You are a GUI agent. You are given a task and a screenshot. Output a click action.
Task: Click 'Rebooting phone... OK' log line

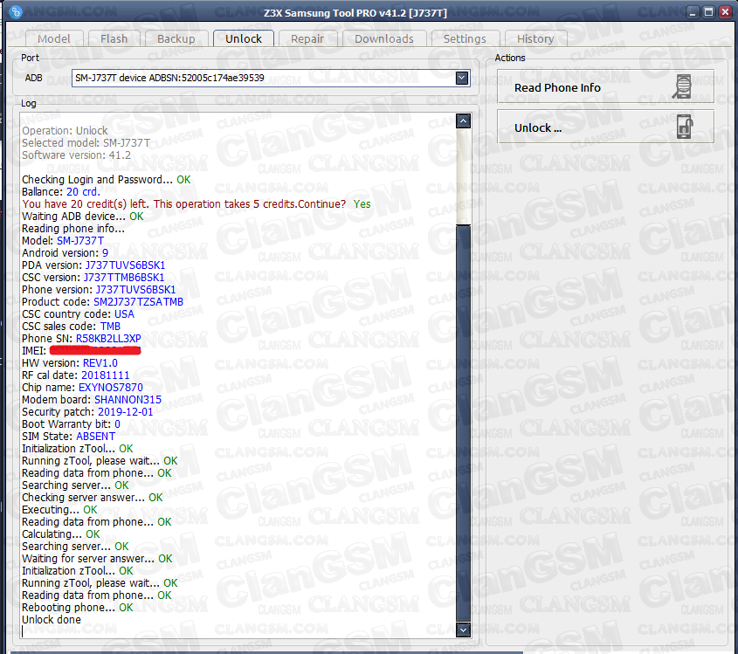[77, 608]
